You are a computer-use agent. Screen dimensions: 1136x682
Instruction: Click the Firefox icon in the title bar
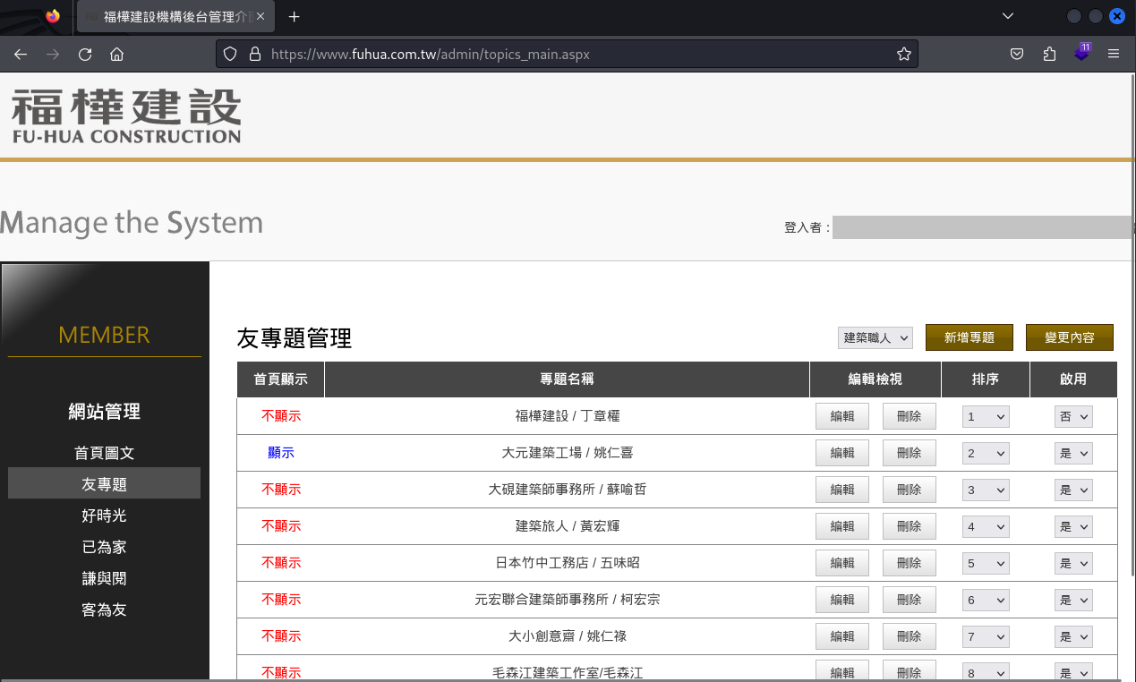[x=53, y=16]
